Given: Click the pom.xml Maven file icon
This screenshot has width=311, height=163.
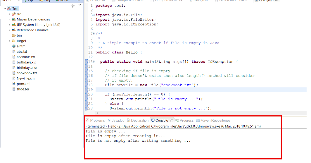Looking at the screenshot, I should pos(13,84).
